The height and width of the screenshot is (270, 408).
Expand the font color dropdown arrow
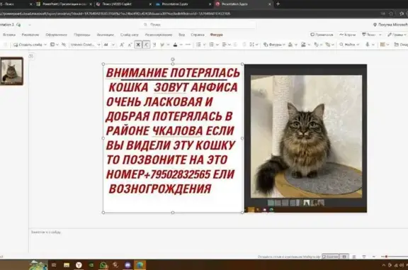coord(181,45)
